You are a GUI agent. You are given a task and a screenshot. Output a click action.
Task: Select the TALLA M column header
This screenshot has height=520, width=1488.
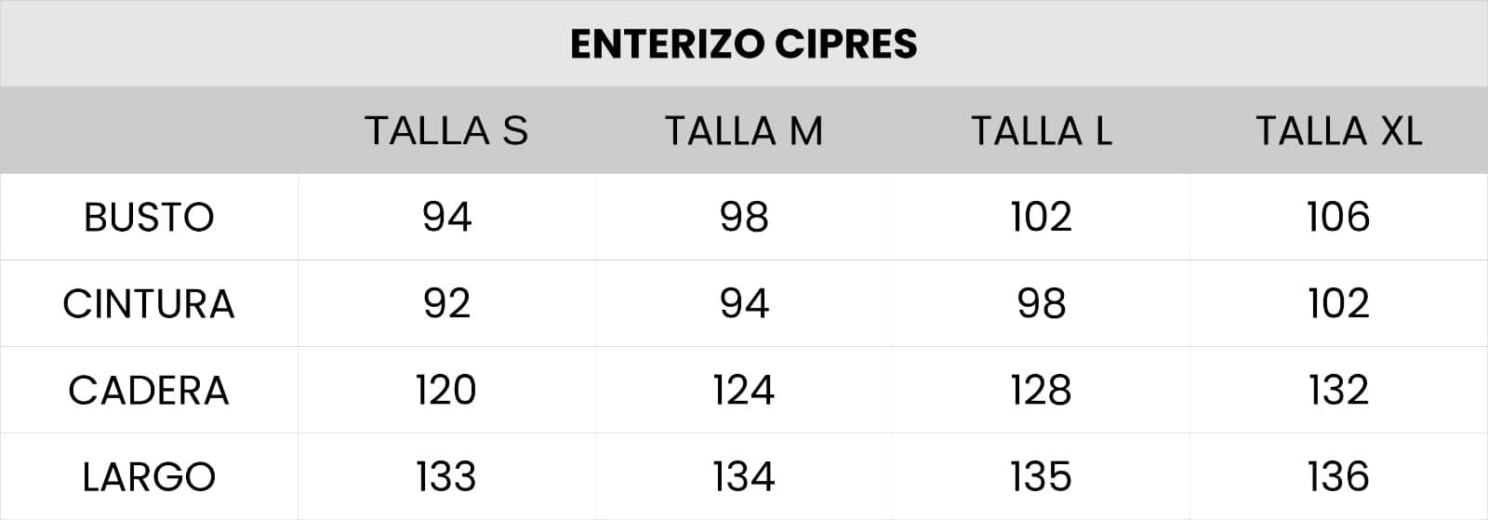pyautogui.click(x=744, y=130)
